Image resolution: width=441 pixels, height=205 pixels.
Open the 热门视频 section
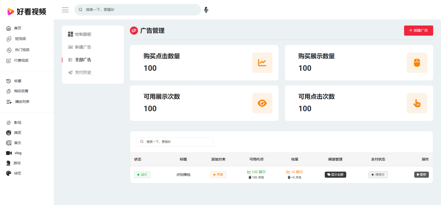click(22, 50)
